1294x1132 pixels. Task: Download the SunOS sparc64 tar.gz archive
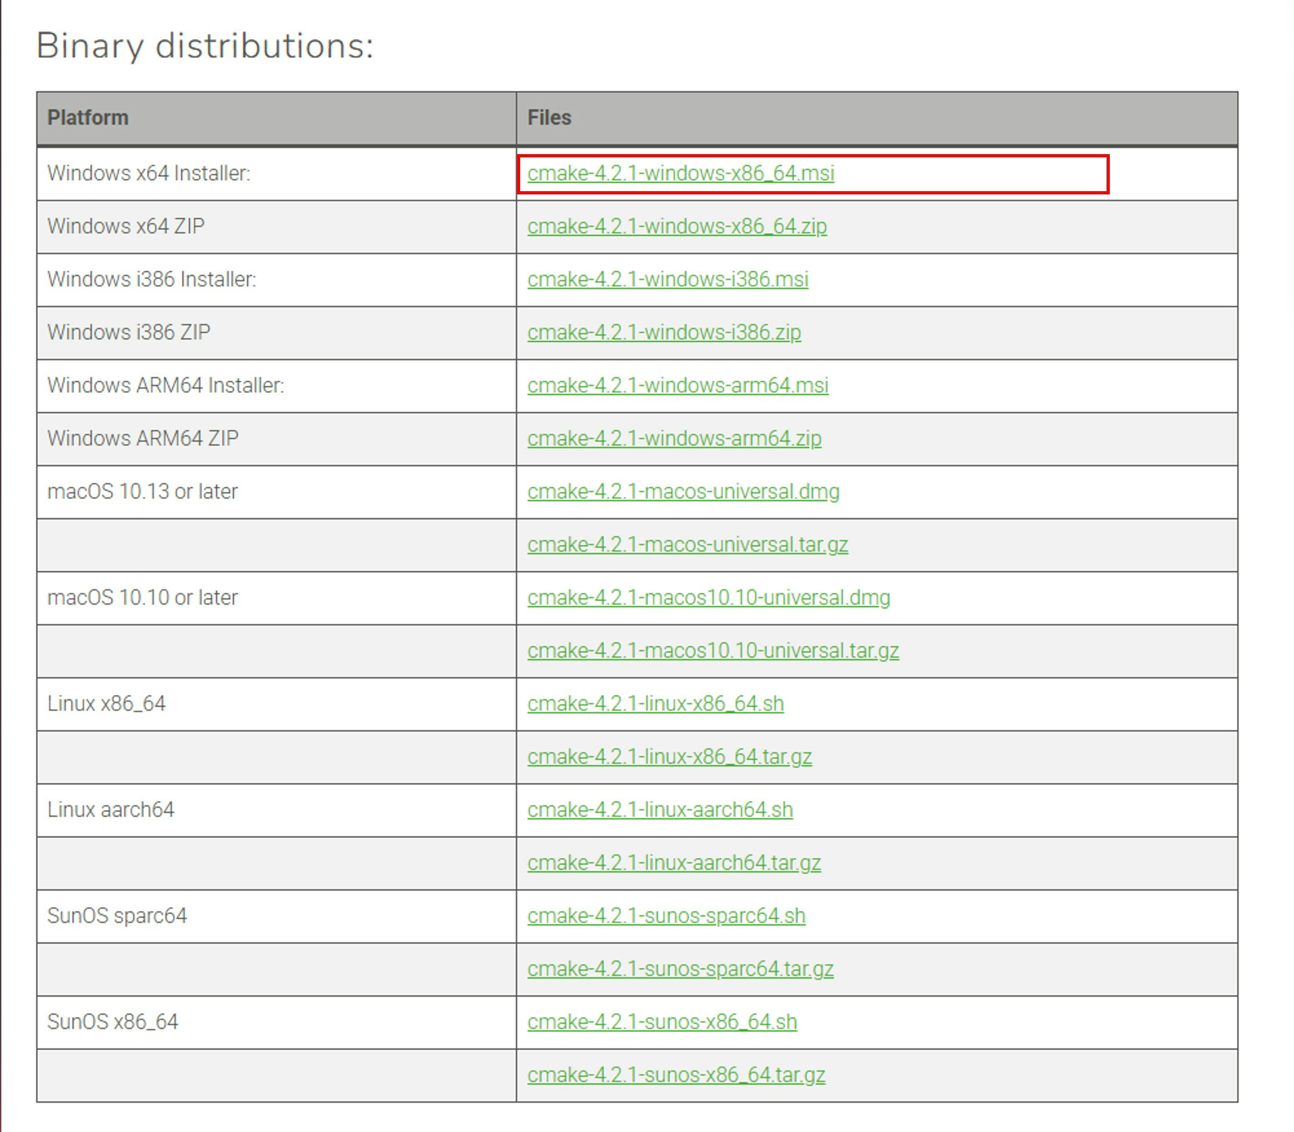[x=681, y=968]
